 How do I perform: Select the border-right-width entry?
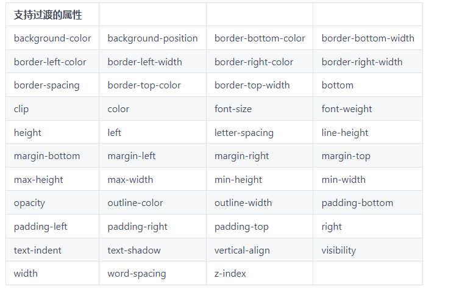click(362, 62)
